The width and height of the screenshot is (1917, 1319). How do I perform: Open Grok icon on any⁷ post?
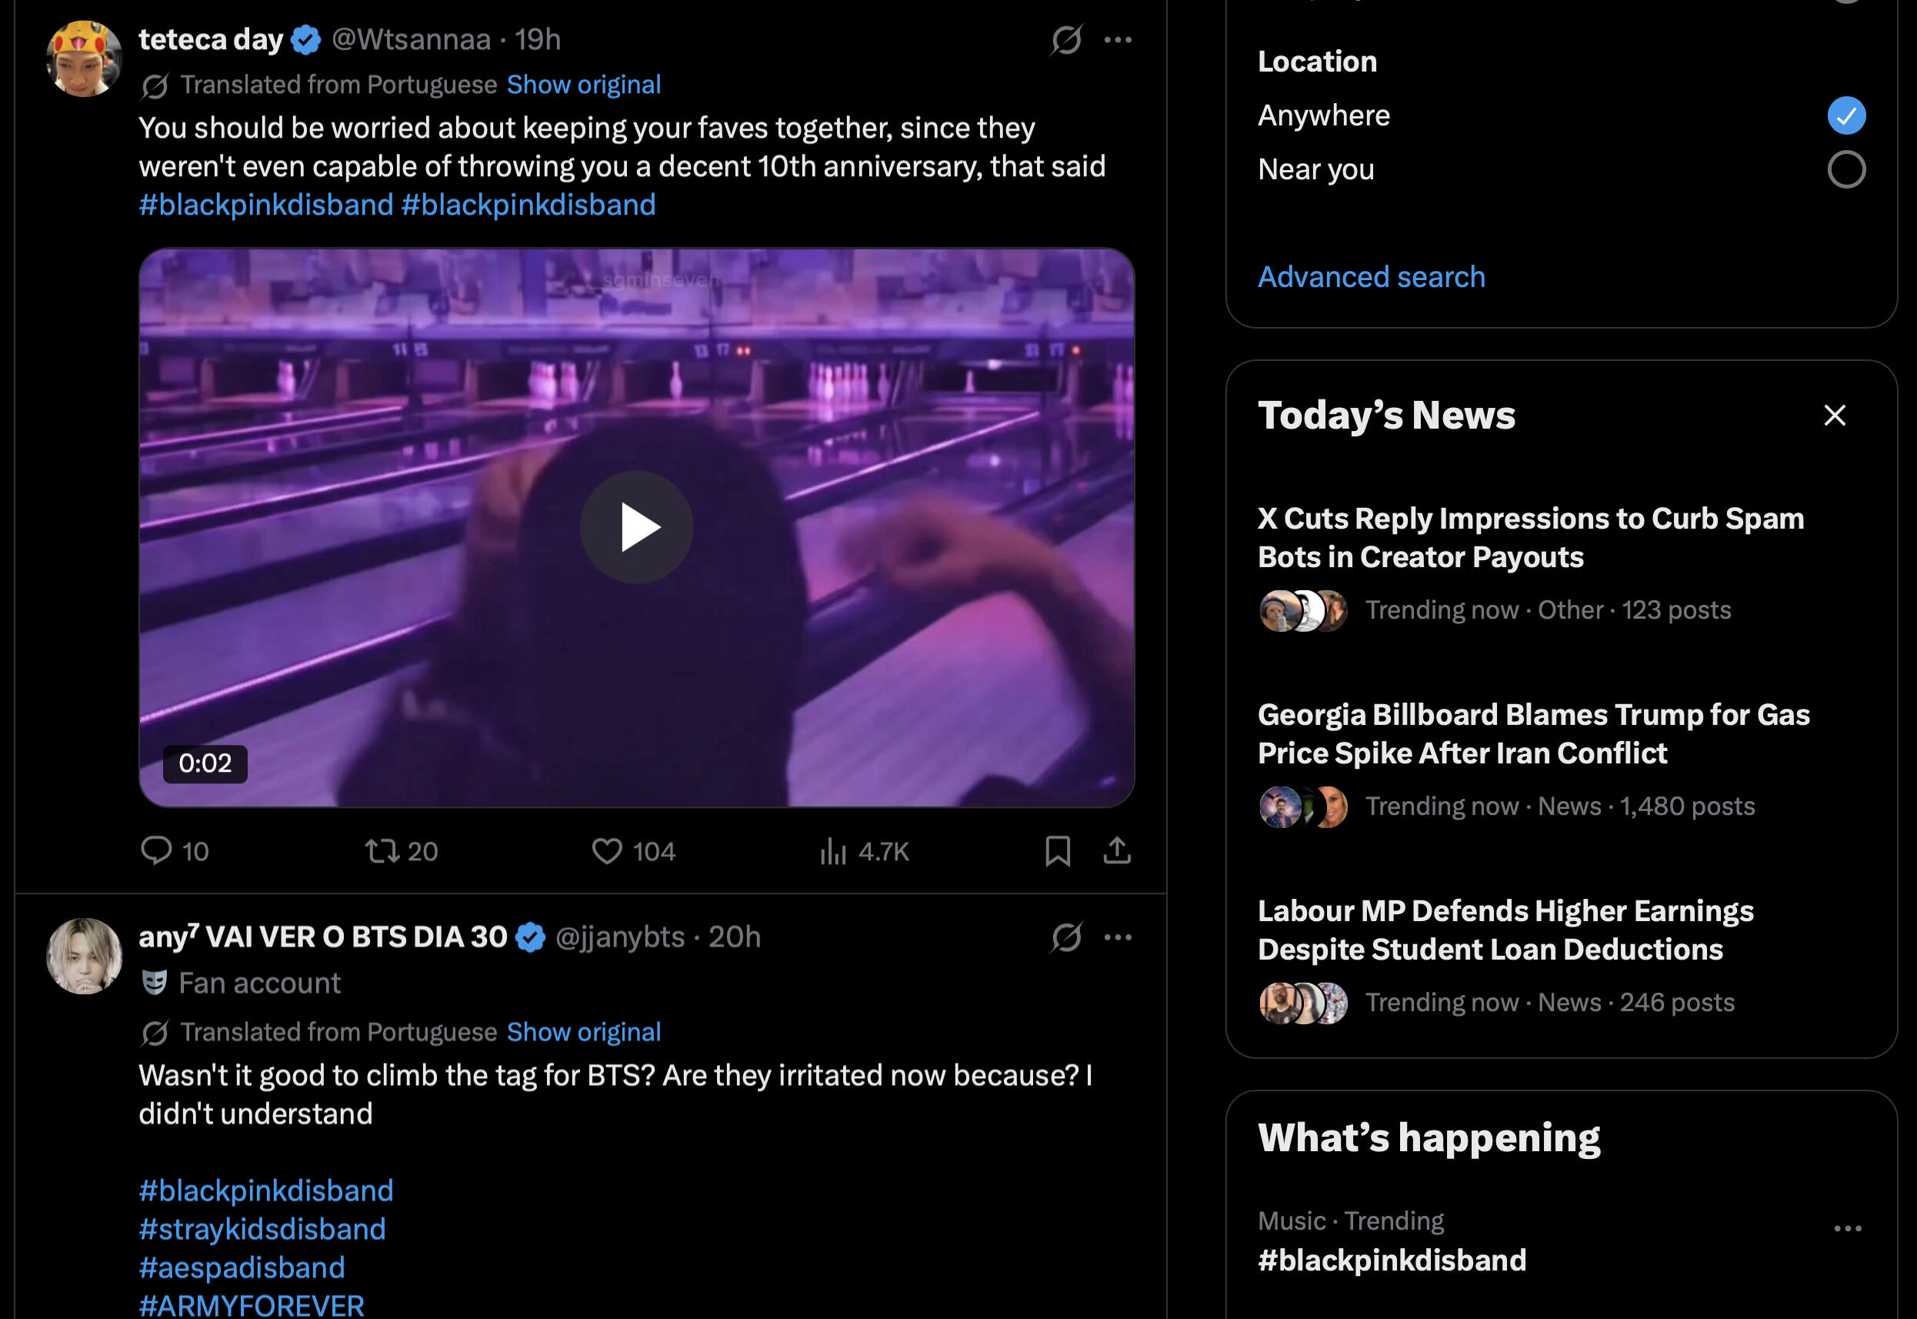1066,937
